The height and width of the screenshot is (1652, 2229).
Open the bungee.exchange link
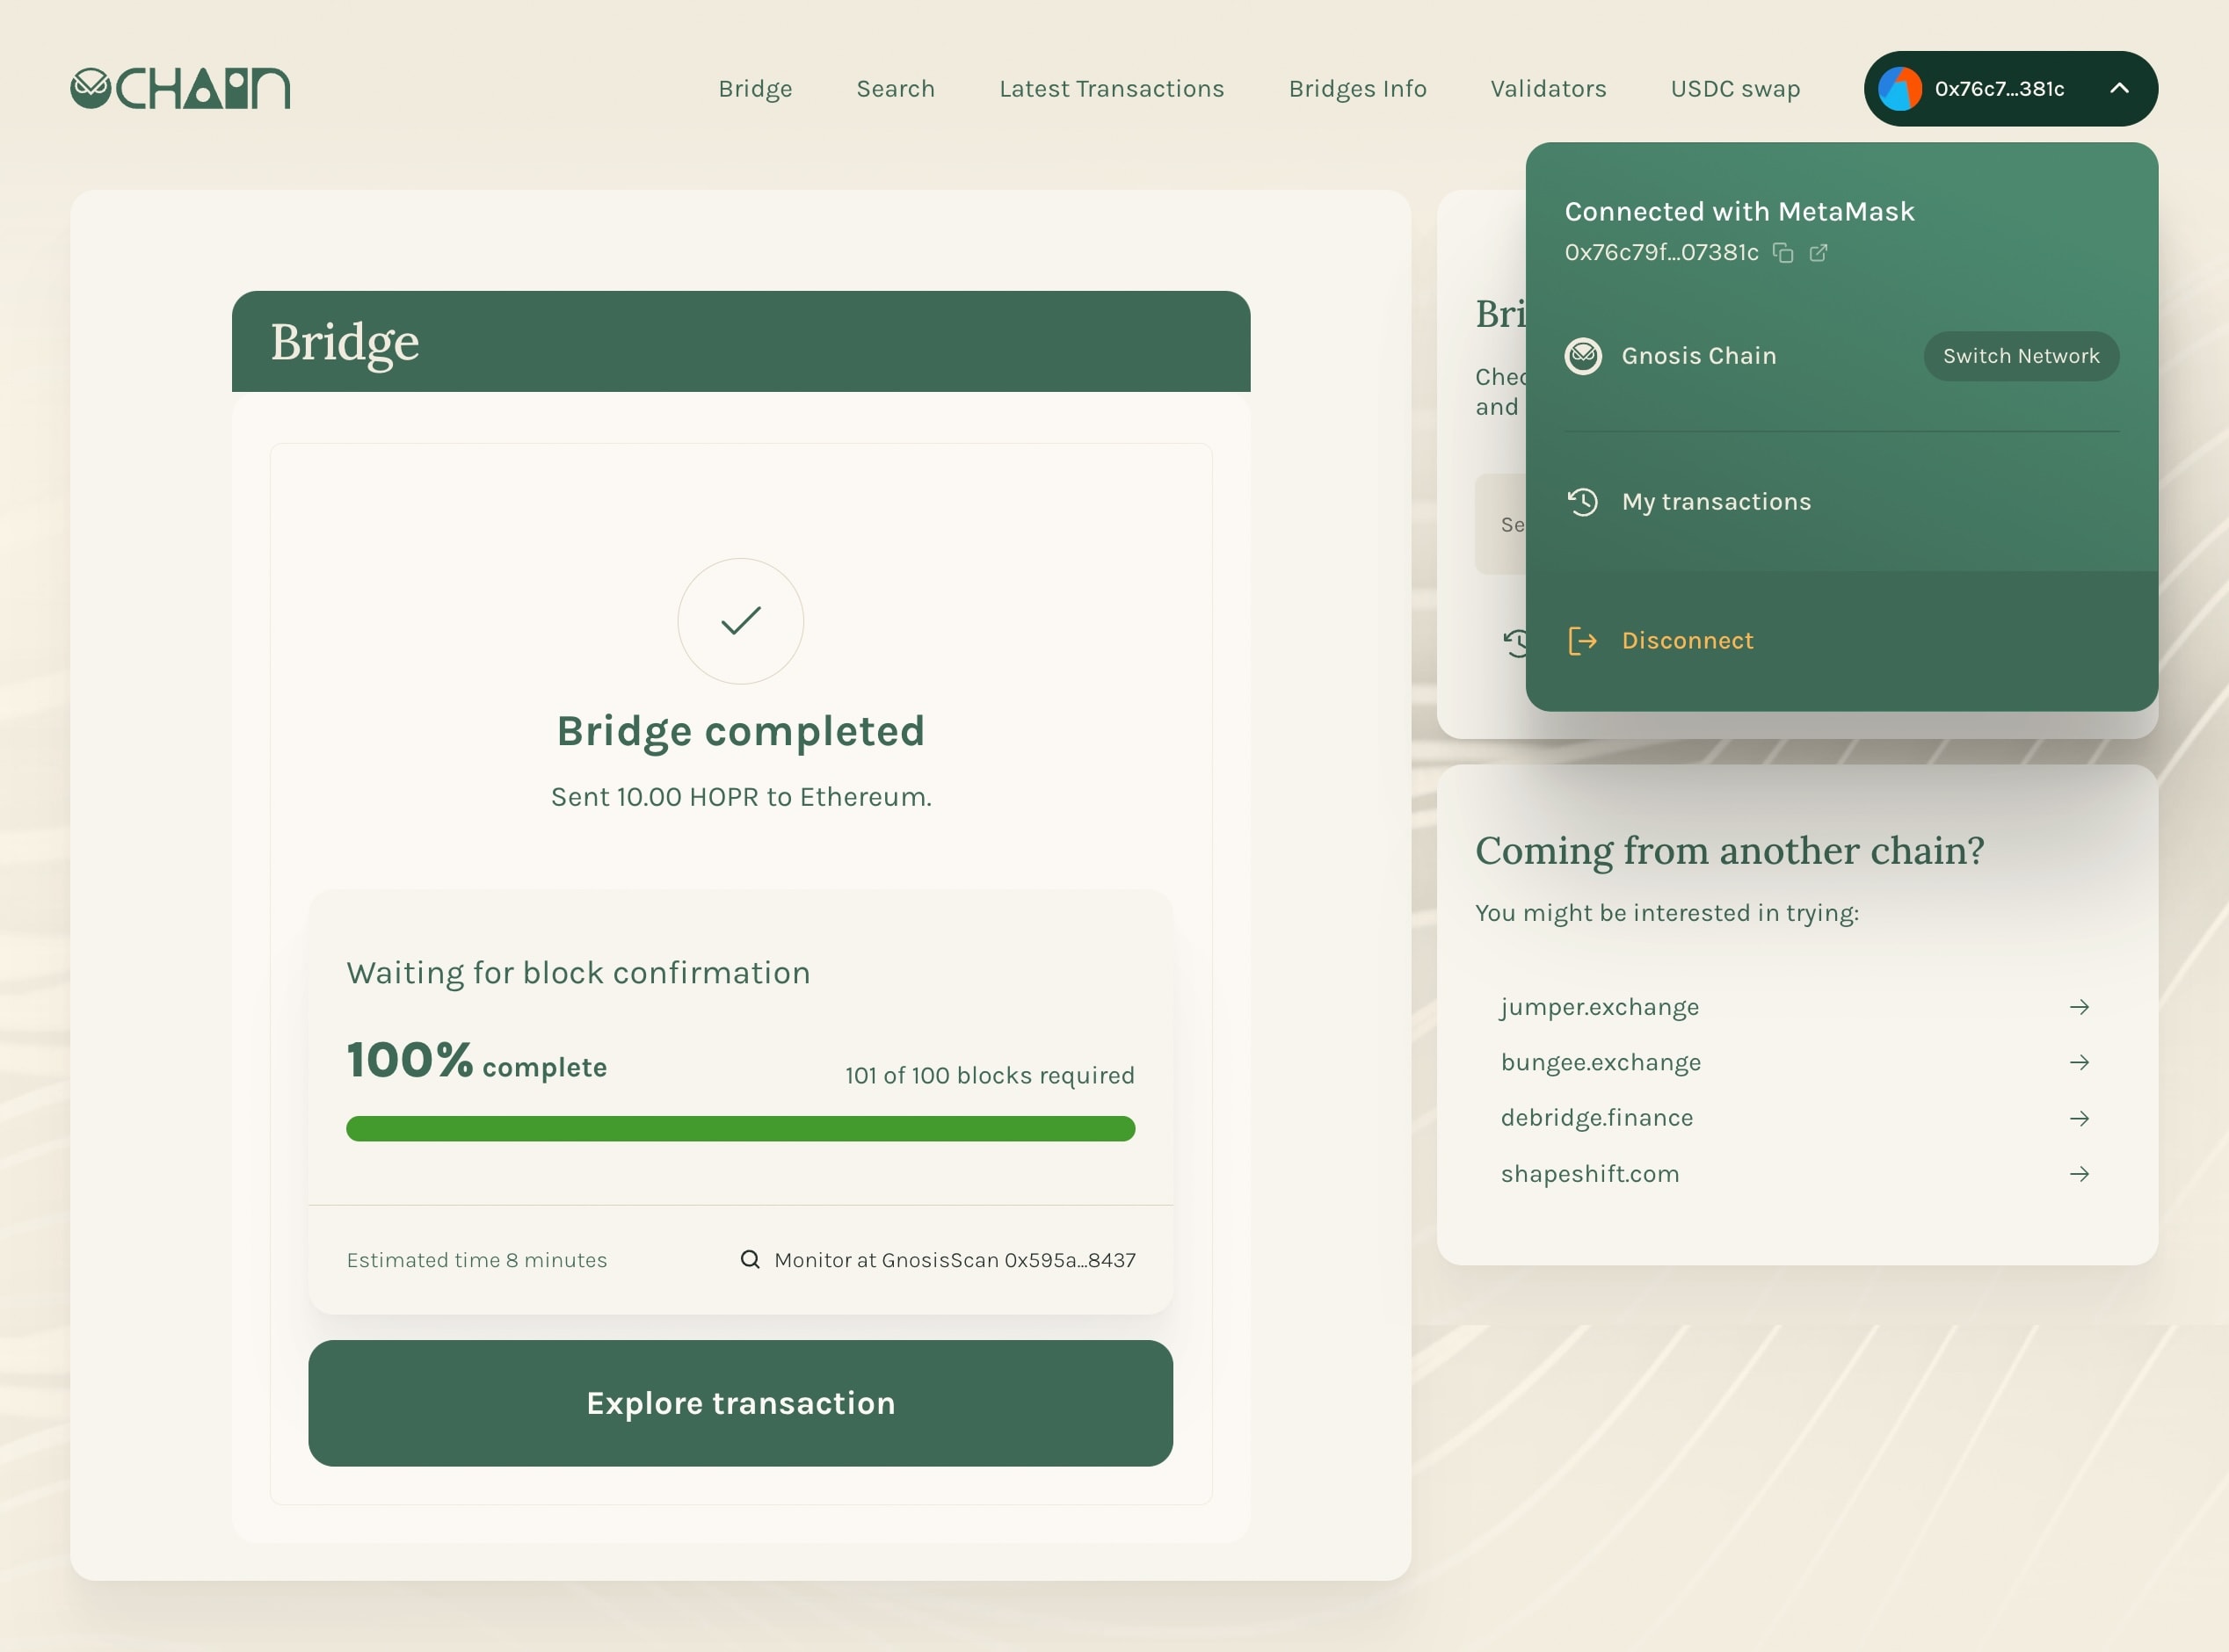click(1601, 1062)
